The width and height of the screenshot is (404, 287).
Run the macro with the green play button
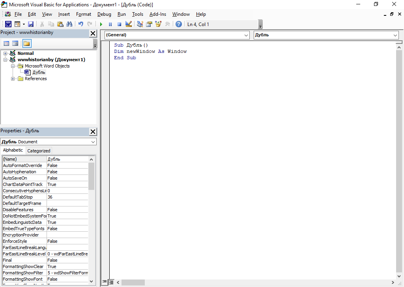(101, 24)
